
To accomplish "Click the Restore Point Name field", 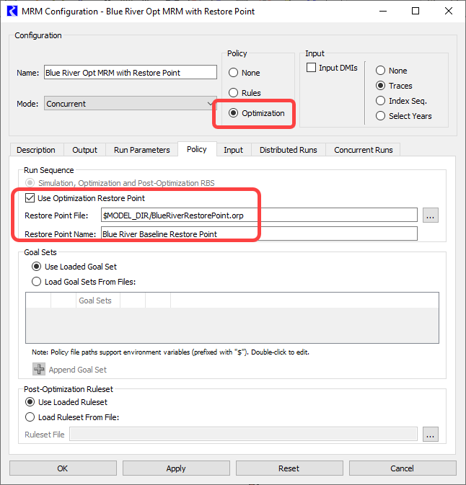I will [258, 233].
